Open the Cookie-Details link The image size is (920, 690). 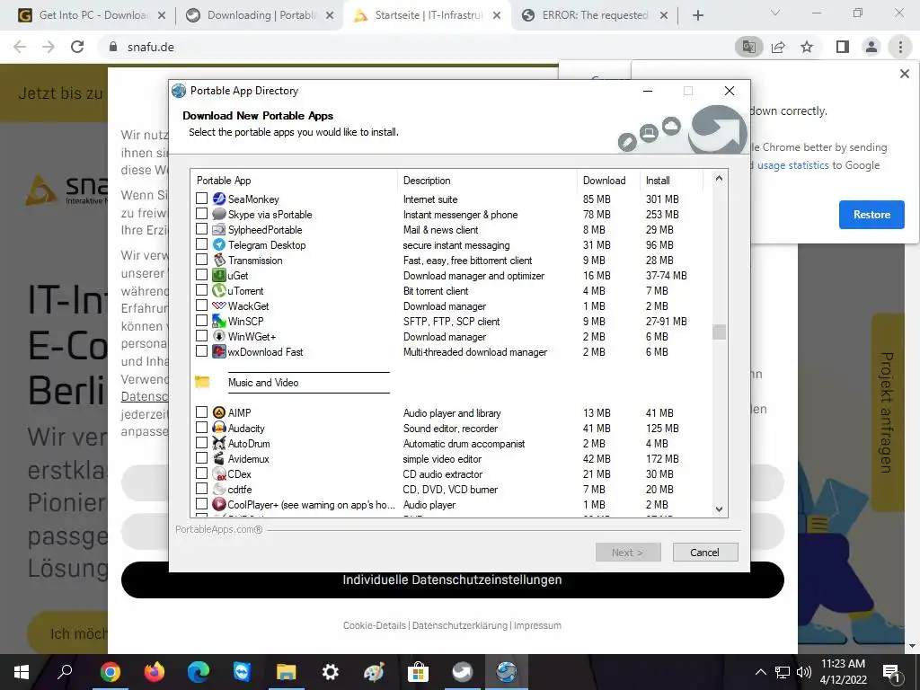375,625
